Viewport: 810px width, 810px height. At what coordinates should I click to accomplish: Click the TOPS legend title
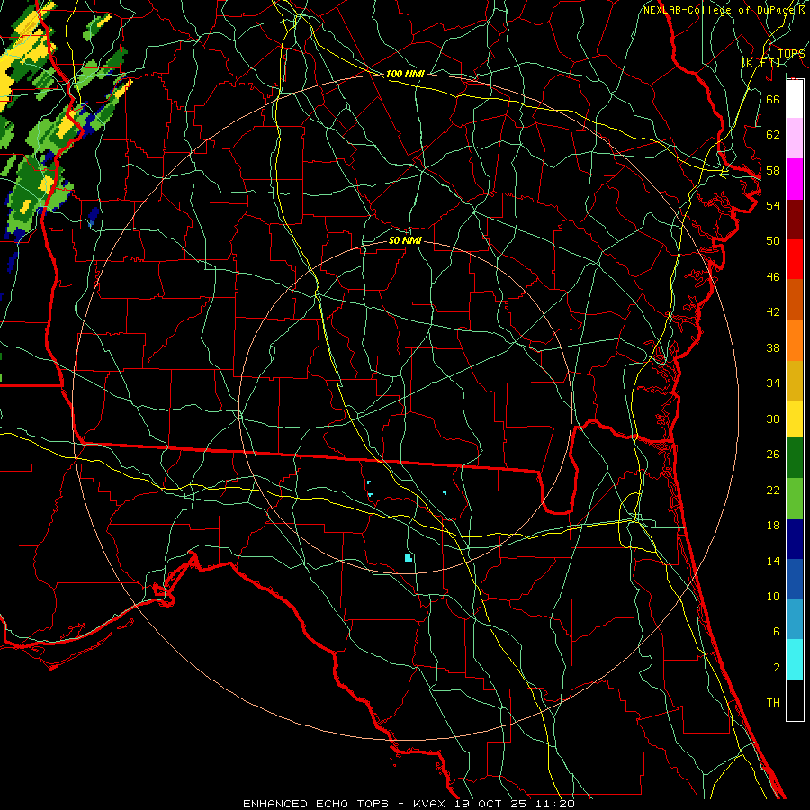click(x=791, y=54)
